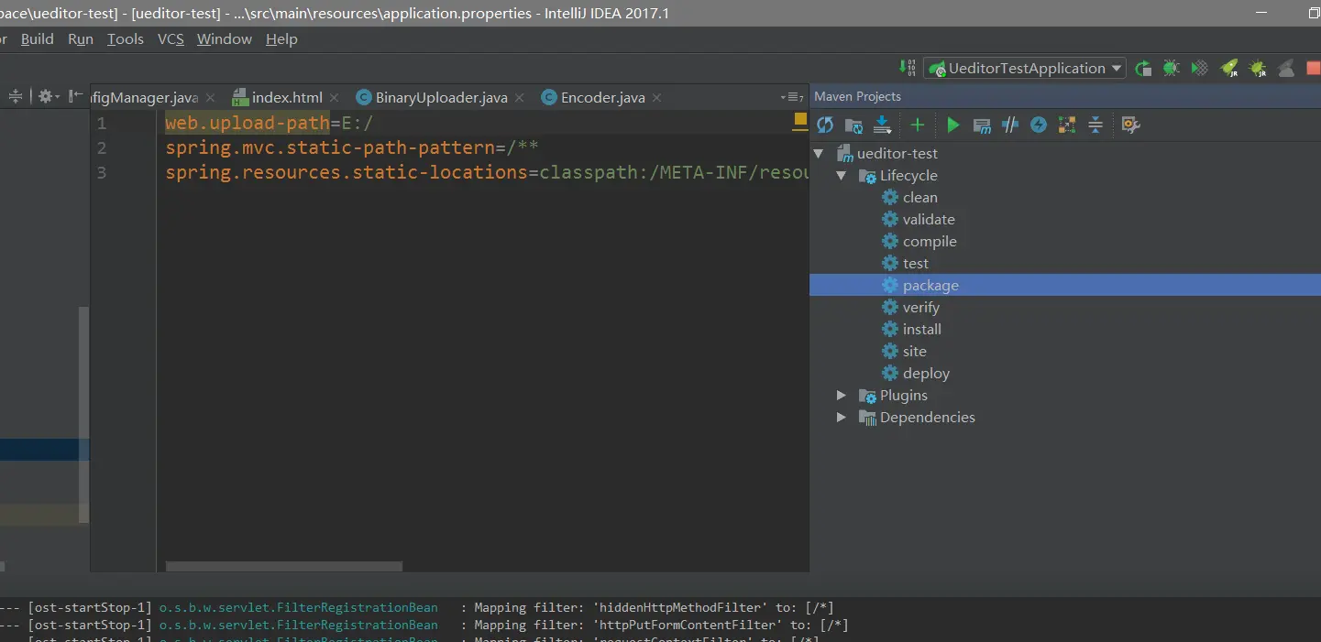Show hidden editor tabs list dropdown
1321x642 pixels.
point(794,97)
